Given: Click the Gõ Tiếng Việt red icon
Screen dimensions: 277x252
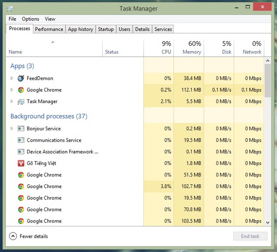Looking at the screenshot, I should tap(21, 163).
